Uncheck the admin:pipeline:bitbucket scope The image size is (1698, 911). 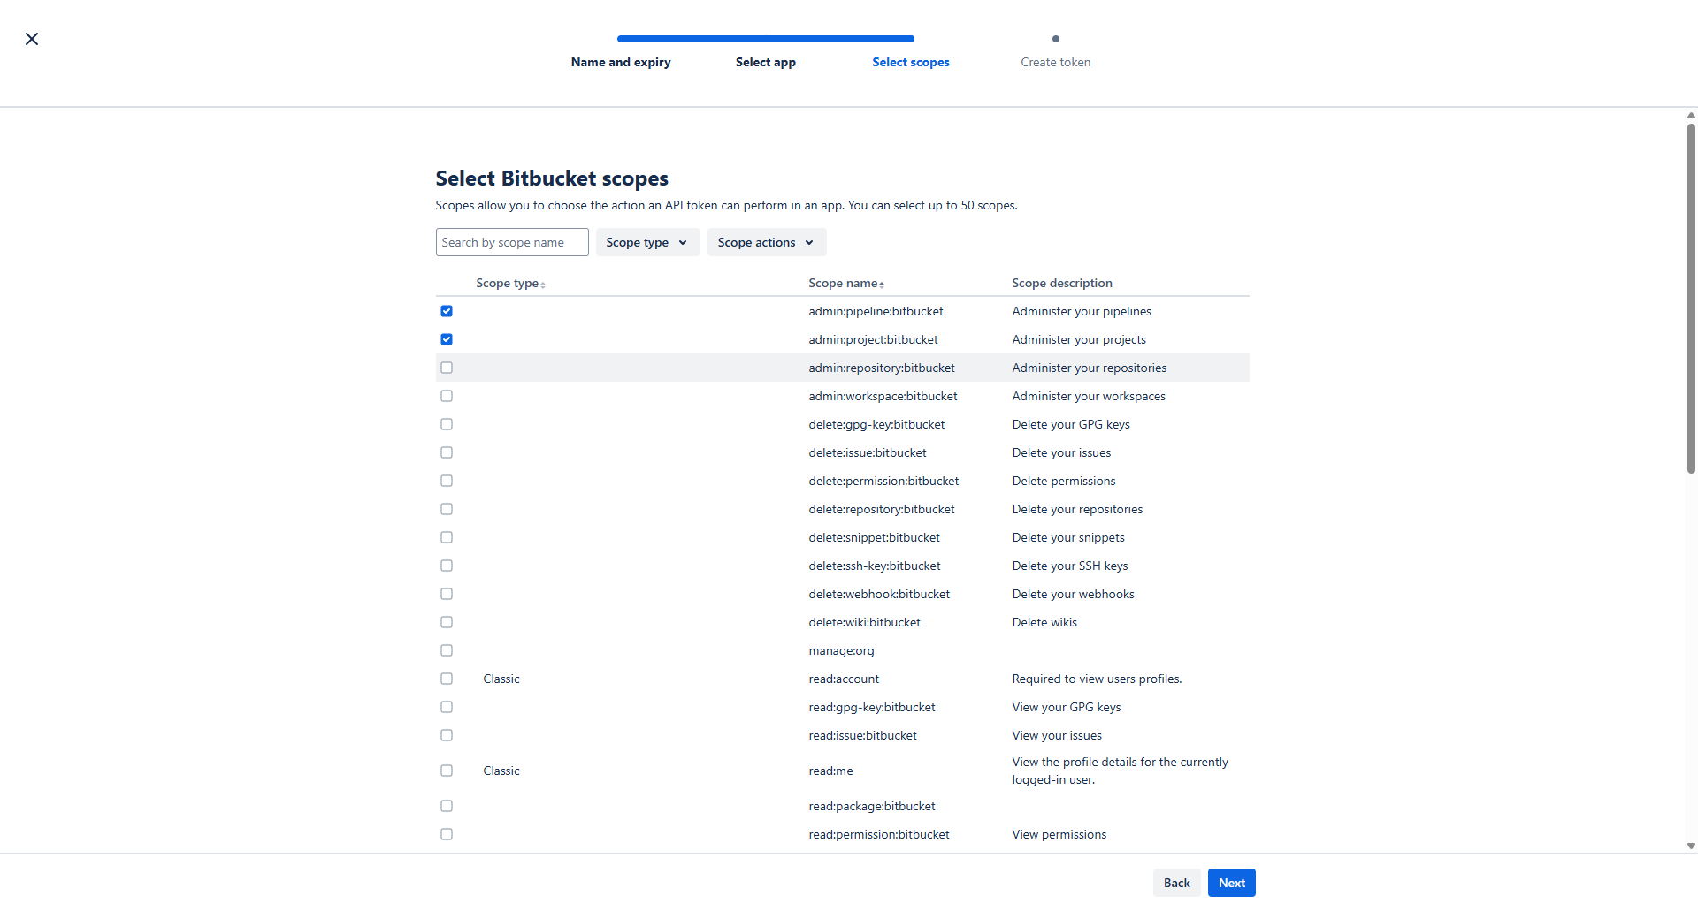pos(447,311)
